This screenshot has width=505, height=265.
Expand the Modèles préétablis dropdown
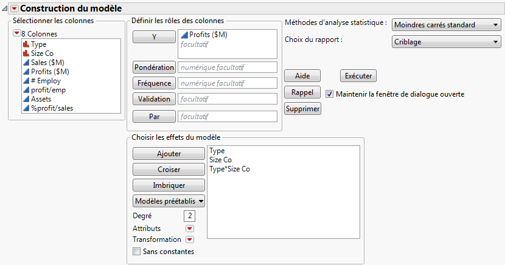[169, 200]
